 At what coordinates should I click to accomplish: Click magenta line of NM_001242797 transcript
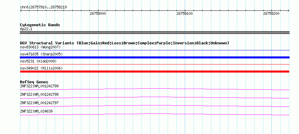coord(155,106)
